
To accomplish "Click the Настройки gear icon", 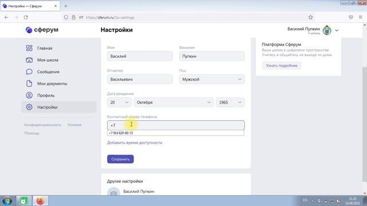I will 29,107.
